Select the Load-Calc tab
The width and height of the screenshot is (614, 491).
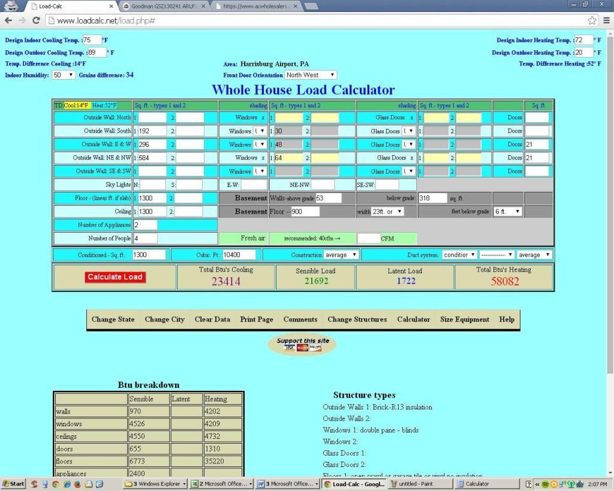tap(72, 6)
